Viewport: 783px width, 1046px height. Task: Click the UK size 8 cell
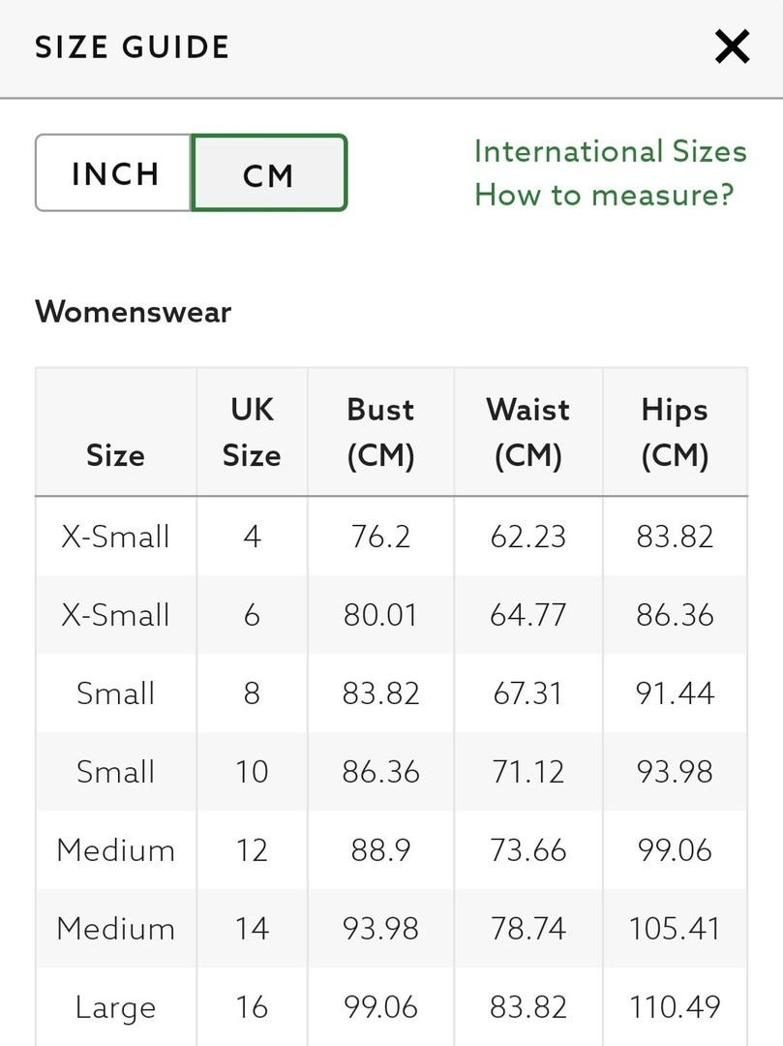pos(252,693)
